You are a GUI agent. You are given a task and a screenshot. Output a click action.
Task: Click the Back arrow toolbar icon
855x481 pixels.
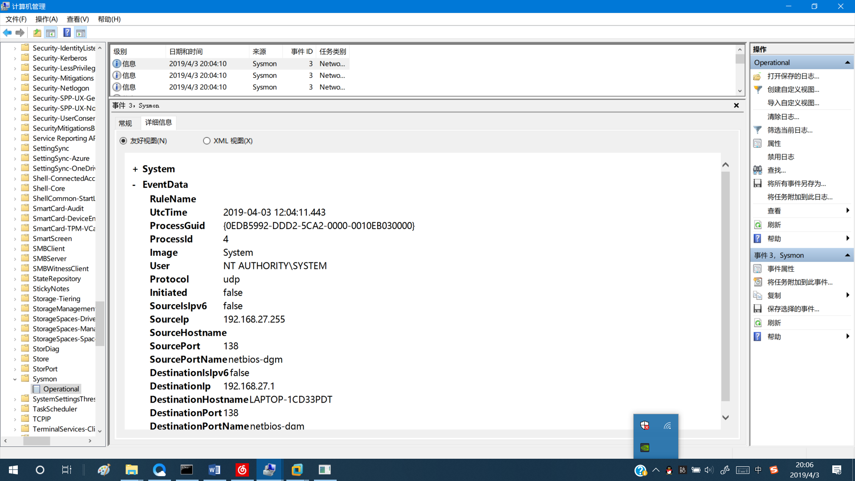click(7, 33)
